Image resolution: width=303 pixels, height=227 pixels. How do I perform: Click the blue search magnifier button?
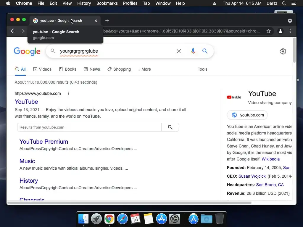pos(205,51)
